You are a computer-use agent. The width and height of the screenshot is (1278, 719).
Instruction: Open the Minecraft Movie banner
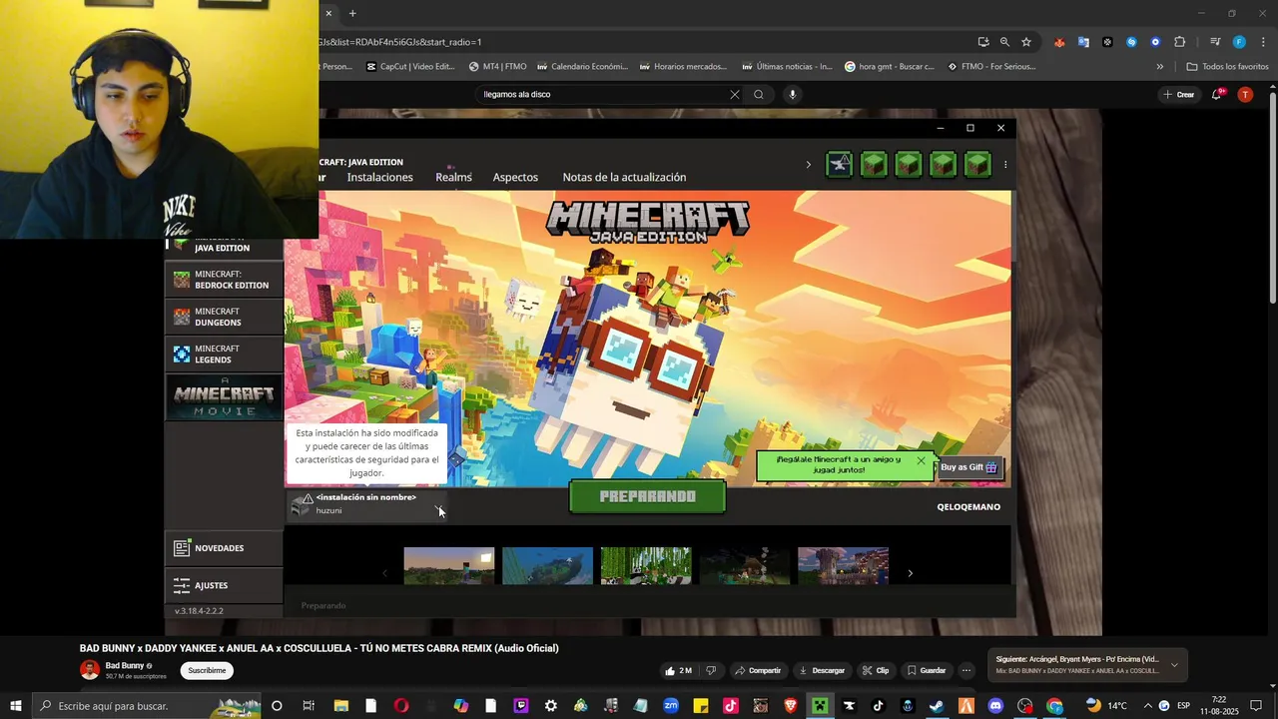(224, 398)
